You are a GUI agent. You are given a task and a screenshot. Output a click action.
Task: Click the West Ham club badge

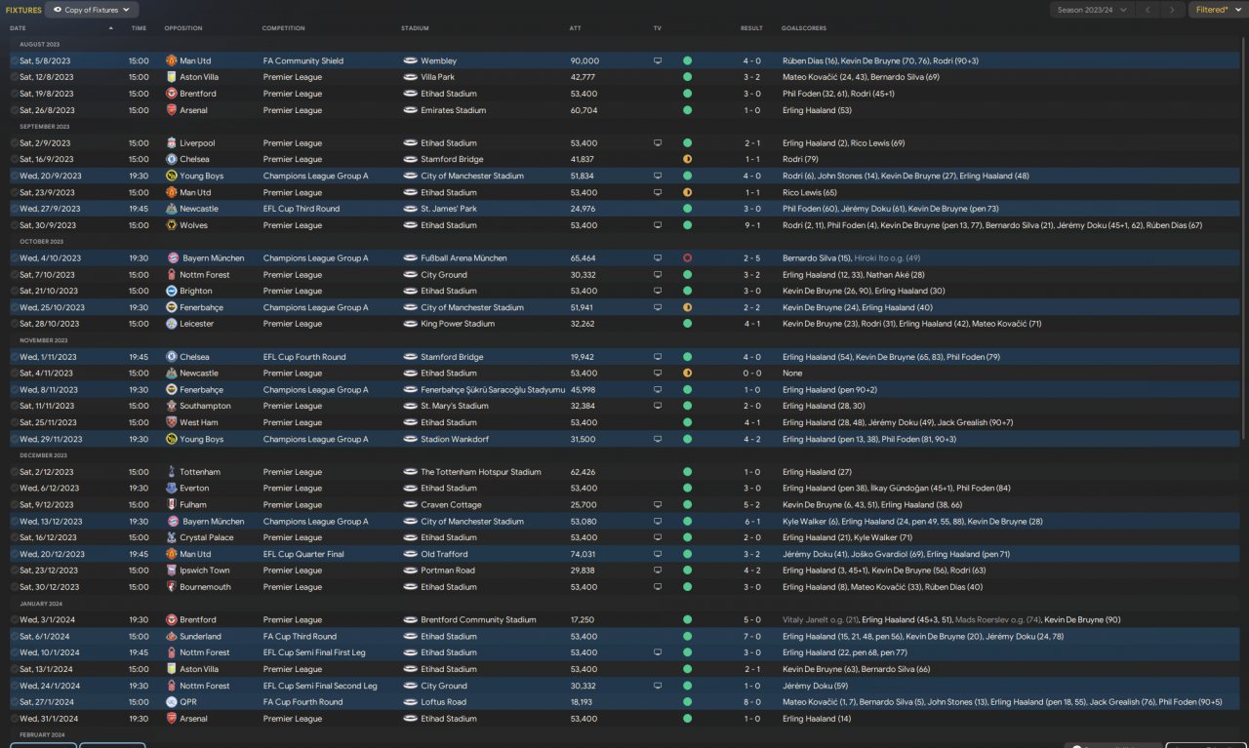(x=172, y=422)
